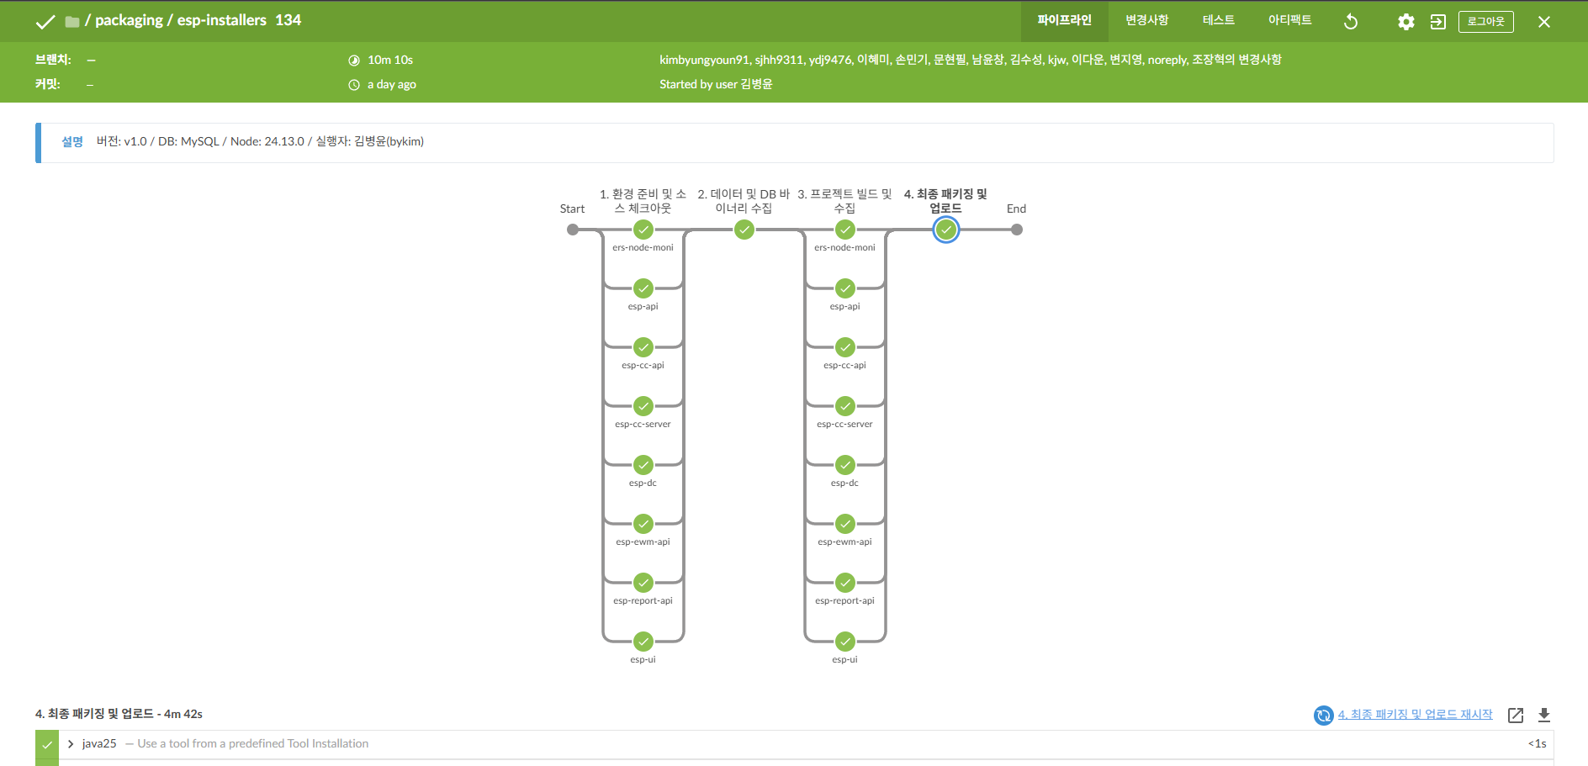1588x766 pixels.
Task: Select stage 1 esp-cc-server node
Action: pyautogui.click(x=643, y=406)
